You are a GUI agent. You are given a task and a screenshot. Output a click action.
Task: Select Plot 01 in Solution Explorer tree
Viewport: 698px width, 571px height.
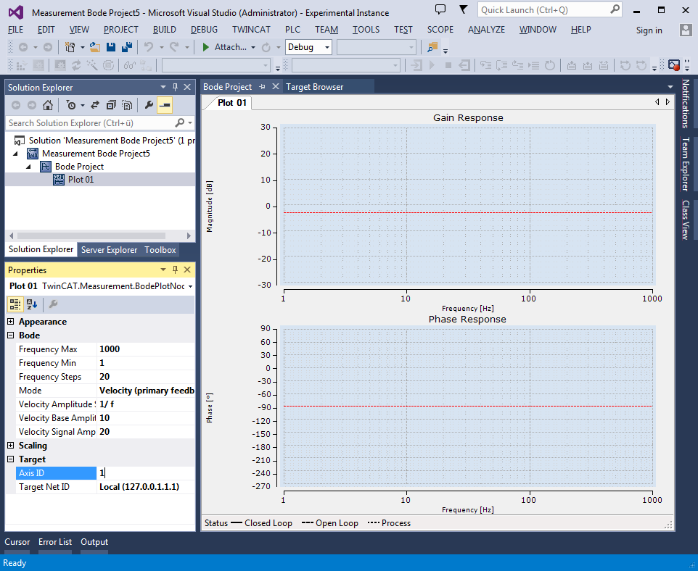[x=81, y=180]
